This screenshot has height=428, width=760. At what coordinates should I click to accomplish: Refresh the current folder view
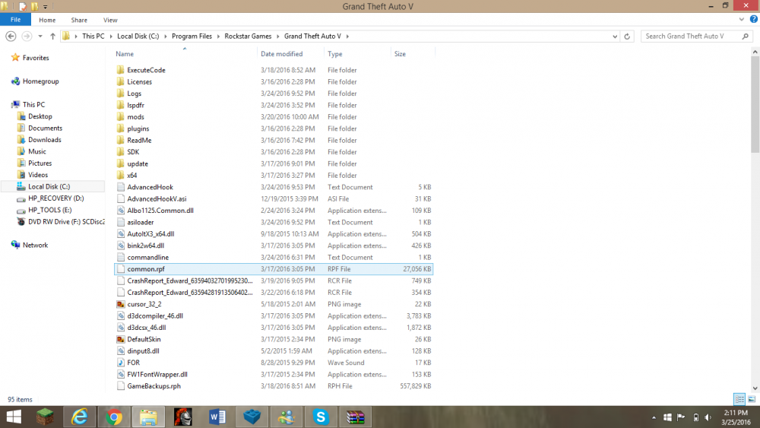(627, 36)
